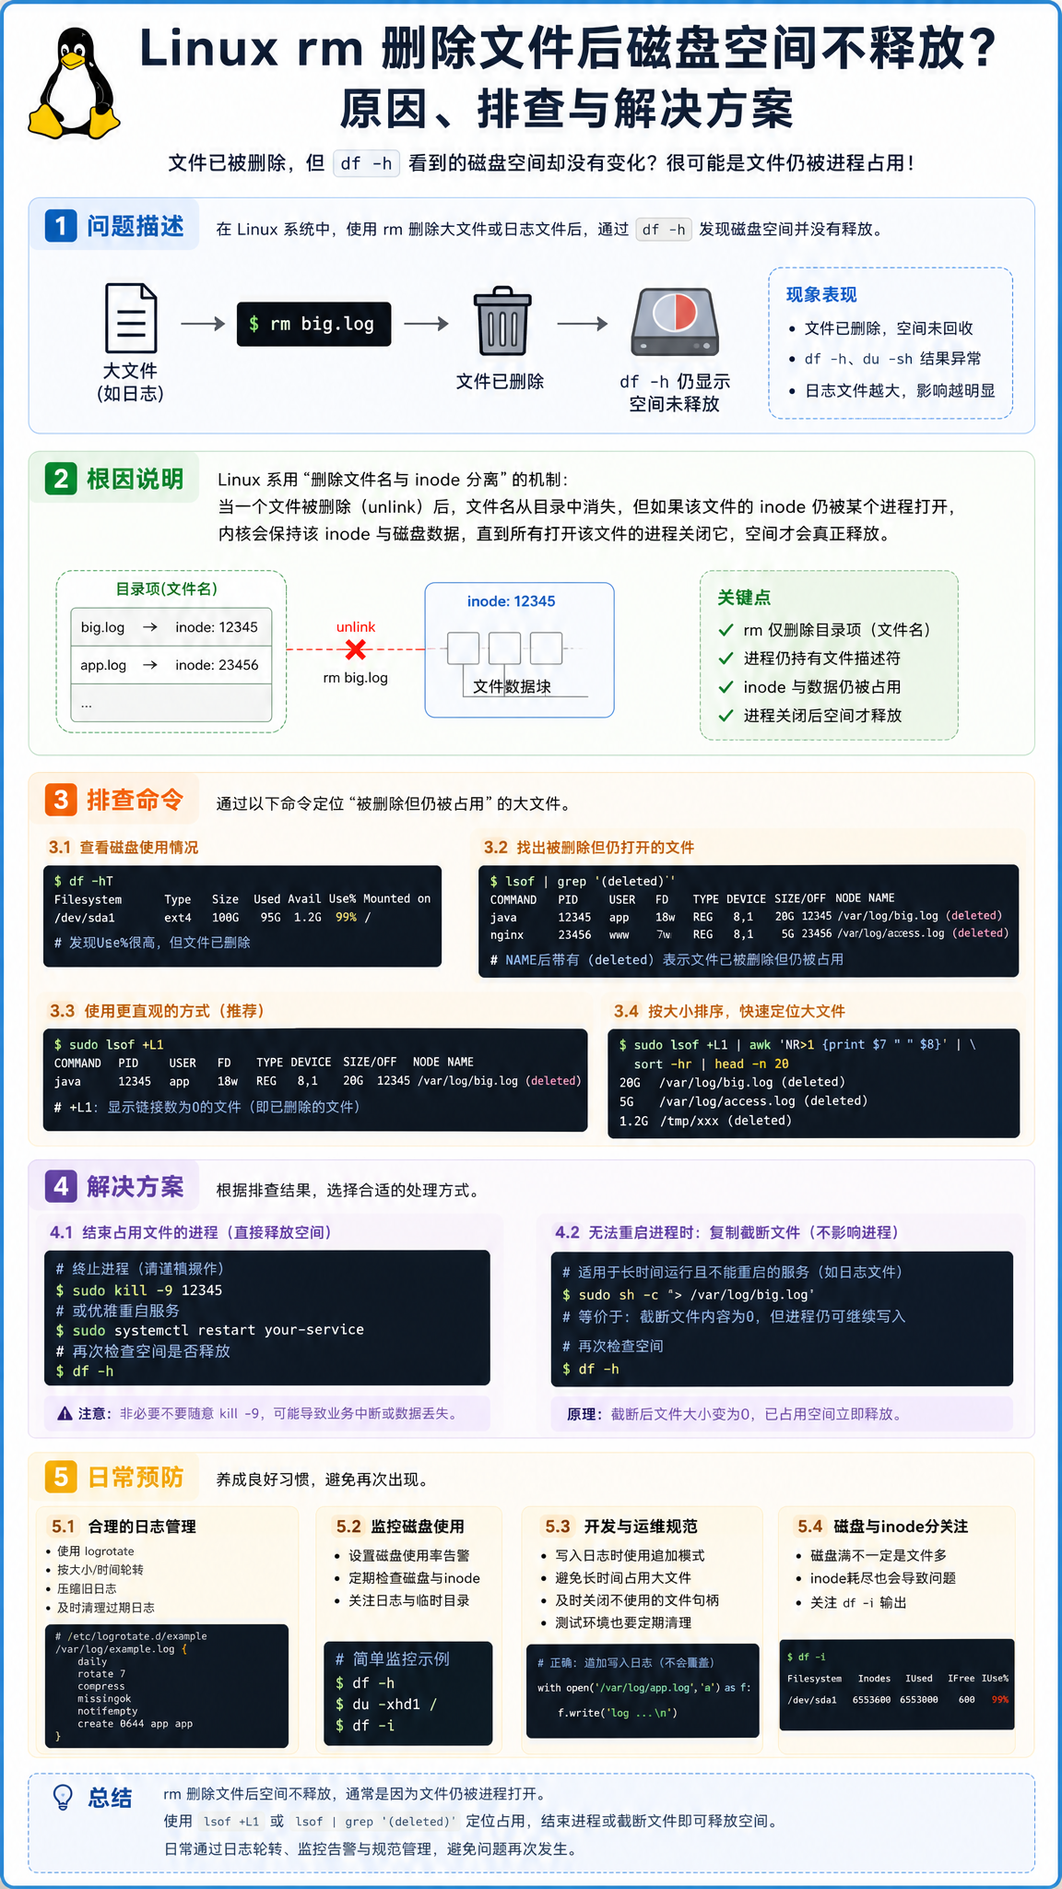Click the red X unlink mark
Image resolution: width=1062 pixels, height=1889 pixels.
click(355, 649)
